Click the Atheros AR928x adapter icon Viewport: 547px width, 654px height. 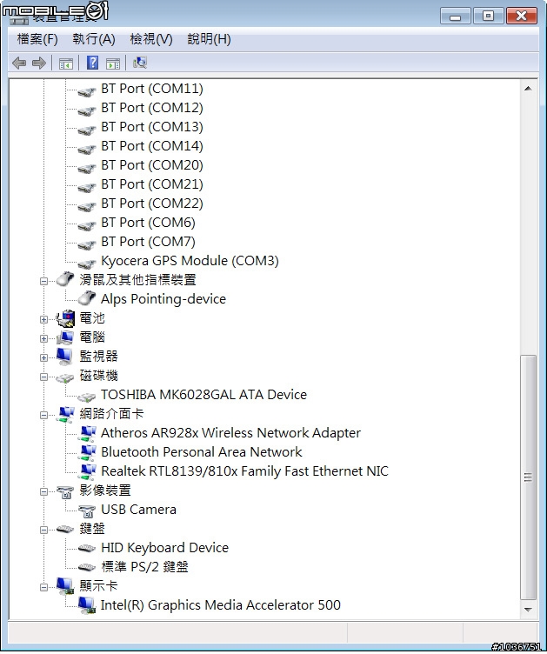[x=87, y=433]
